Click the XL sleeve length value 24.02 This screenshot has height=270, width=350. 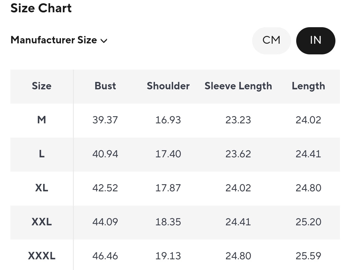238,188
